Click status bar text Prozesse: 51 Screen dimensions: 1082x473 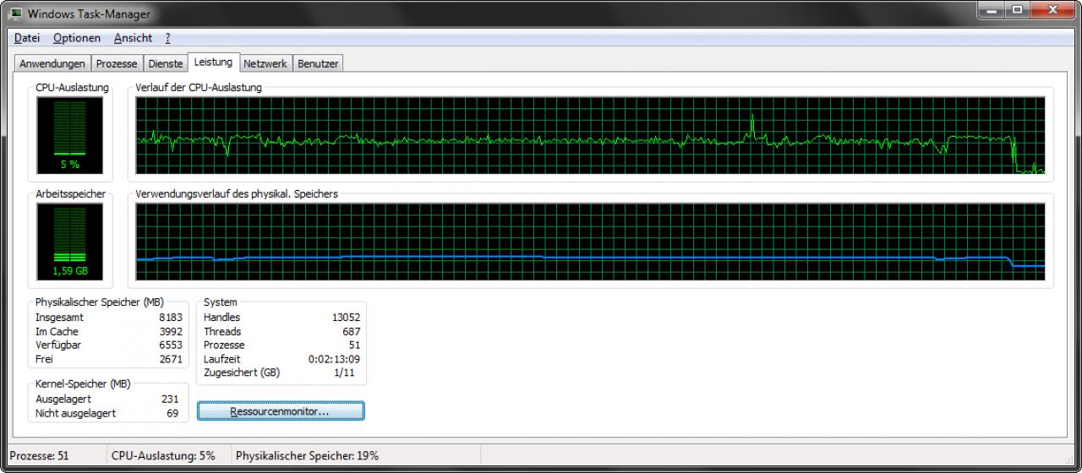point(40,455)
